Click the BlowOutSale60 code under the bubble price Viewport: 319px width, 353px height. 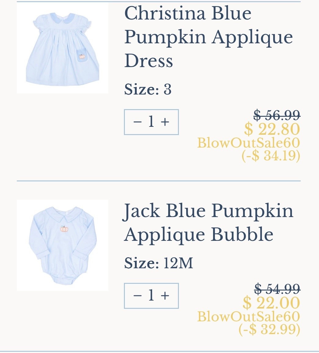[248, 316]
